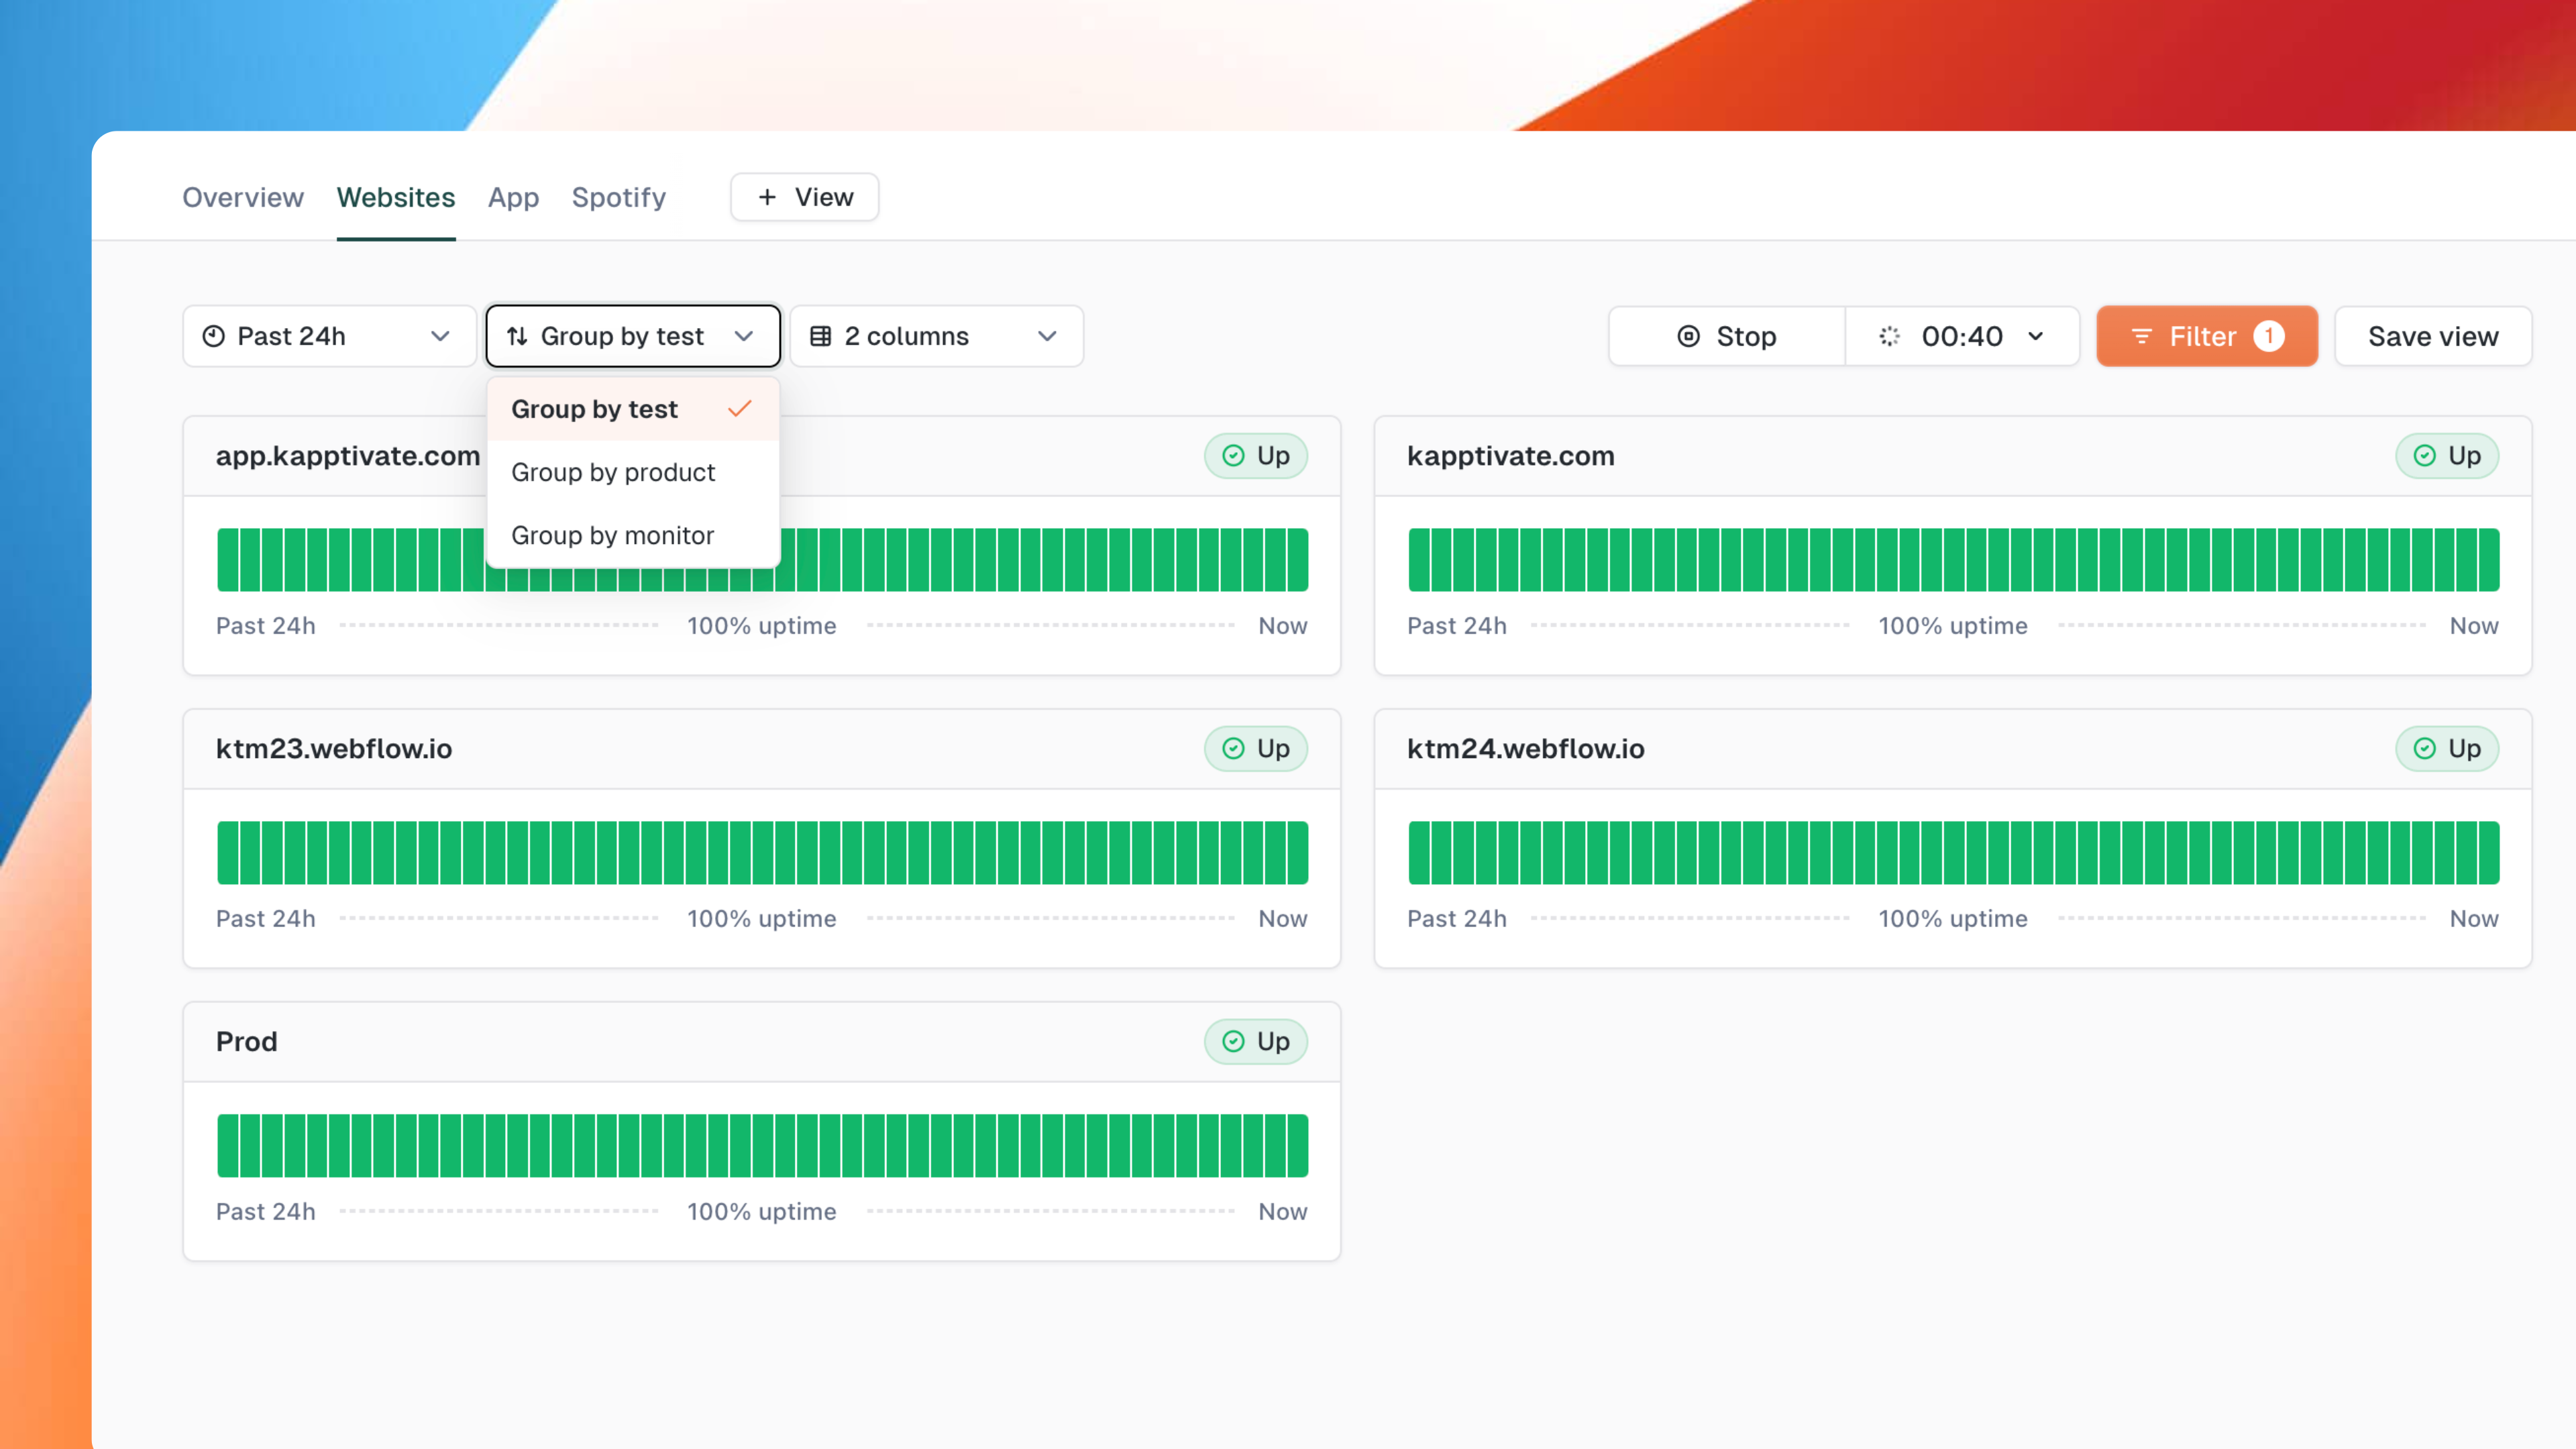Switch to the Overview tab
Image resolution: width=2576 pixels, height=1449 pixels.
click(243, 197)
